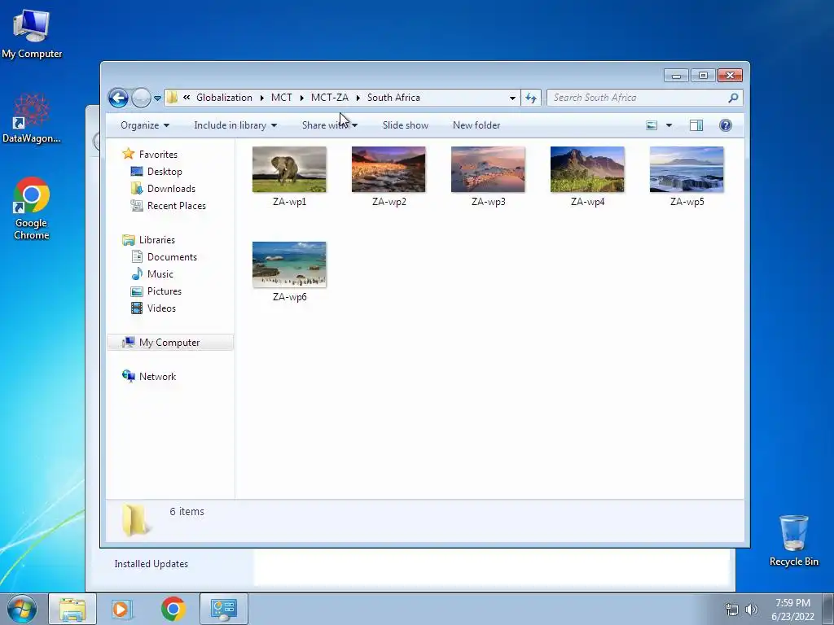Select ZA-wp5 seascape thumbnail
Screen dimensions: 834x625
pos(687,169)
